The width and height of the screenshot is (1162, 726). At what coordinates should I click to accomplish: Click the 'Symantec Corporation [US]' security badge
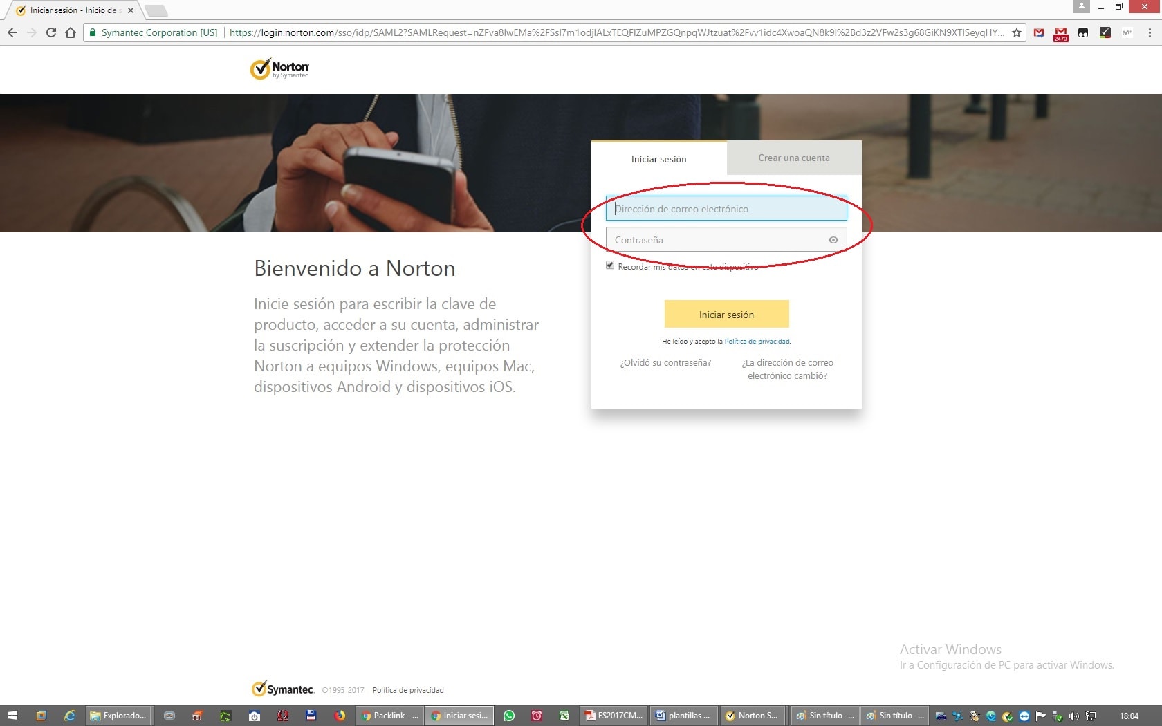pyautogui.click(x=154, y=32)
